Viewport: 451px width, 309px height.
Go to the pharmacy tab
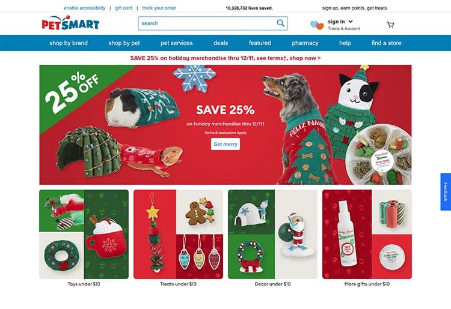[305, 43]
